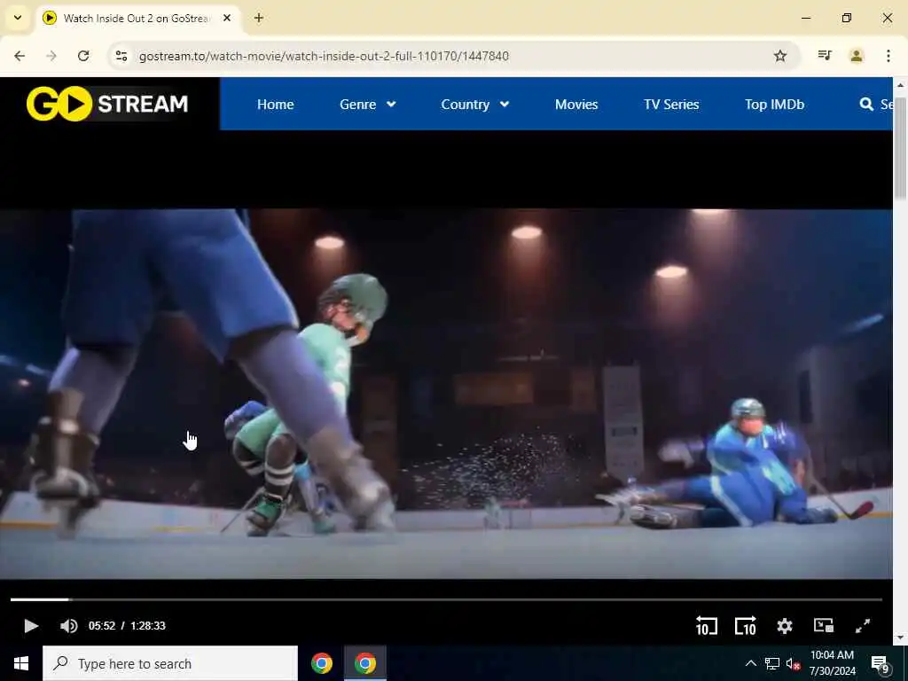Reload the current browser page
908x681 pixels.
pyautogui.click(x=83, y=56)
